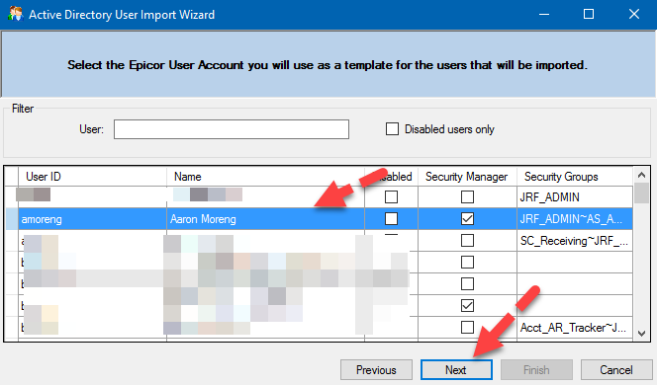Sort by Security Manager column header
This screenshot has height=385, width=657.
coord(467,177)
